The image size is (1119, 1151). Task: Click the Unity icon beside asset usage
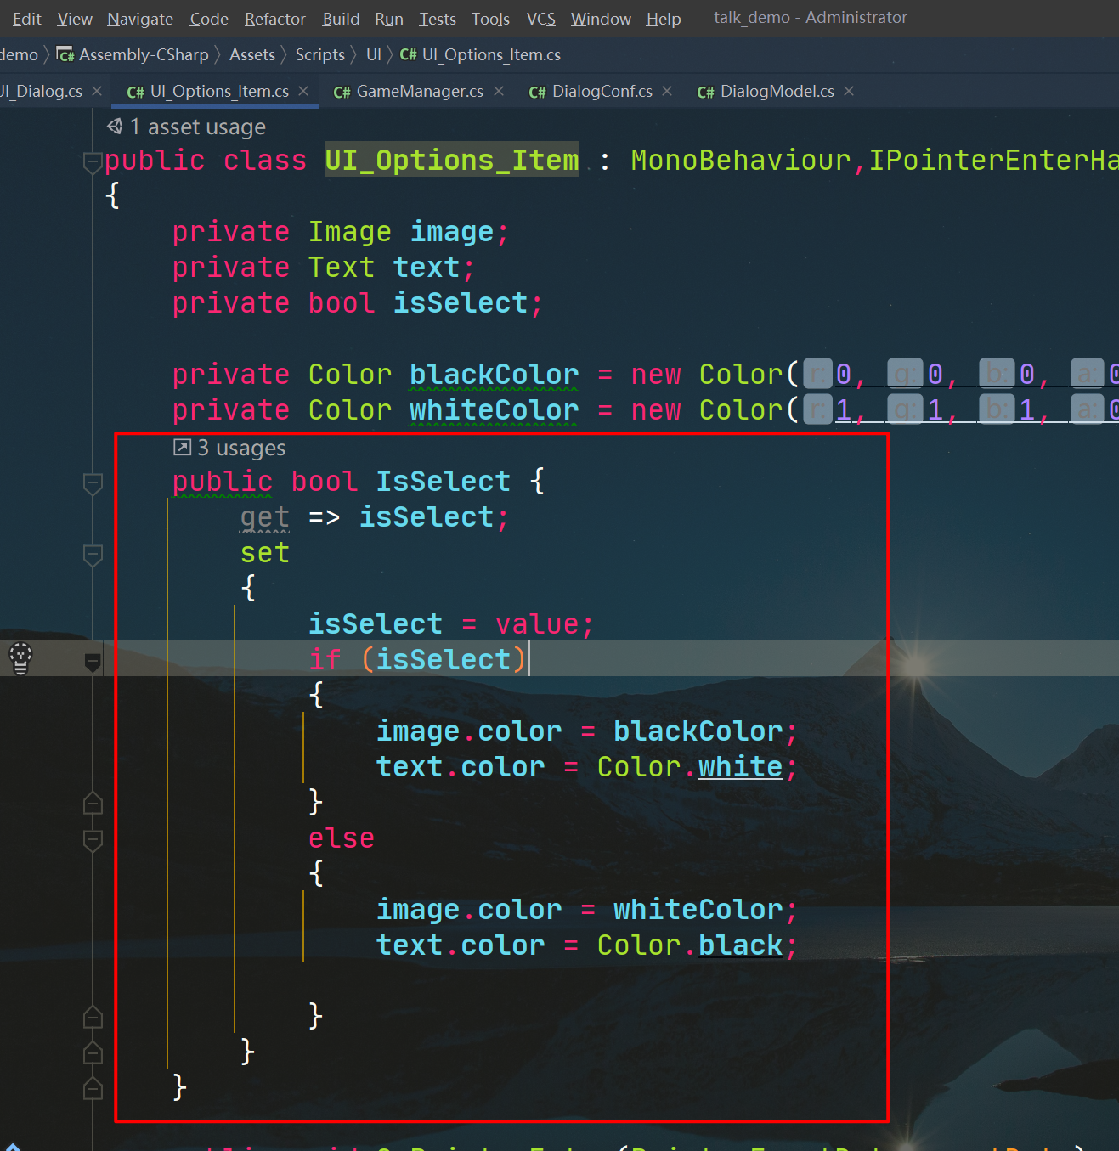pyautogui.click(x=115, y=127)
